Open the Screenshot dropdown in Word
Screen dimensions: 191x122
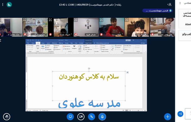57,50
